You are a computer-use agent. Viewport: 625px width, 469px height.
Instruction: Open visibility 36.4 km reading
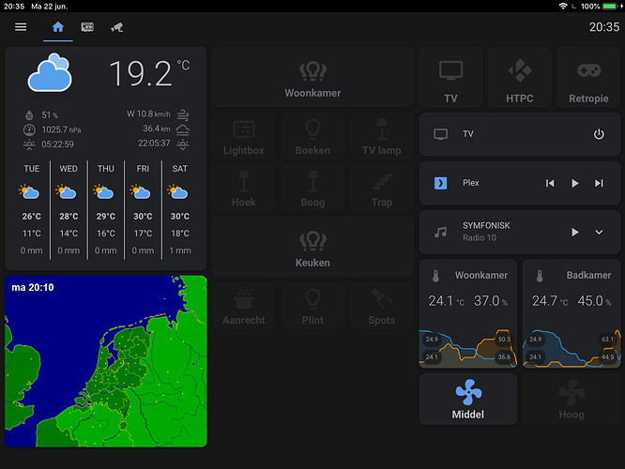[156, 129]
